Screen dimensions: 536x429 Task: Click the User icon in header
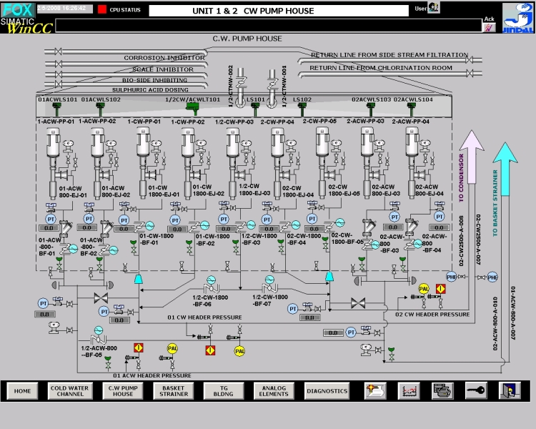pos(434,8)
